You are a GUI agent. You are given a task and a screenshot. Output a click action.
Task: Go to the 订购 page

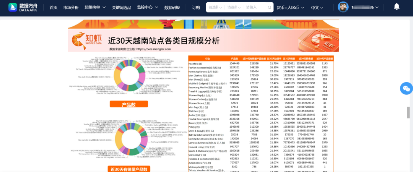[x=196, y=7]
